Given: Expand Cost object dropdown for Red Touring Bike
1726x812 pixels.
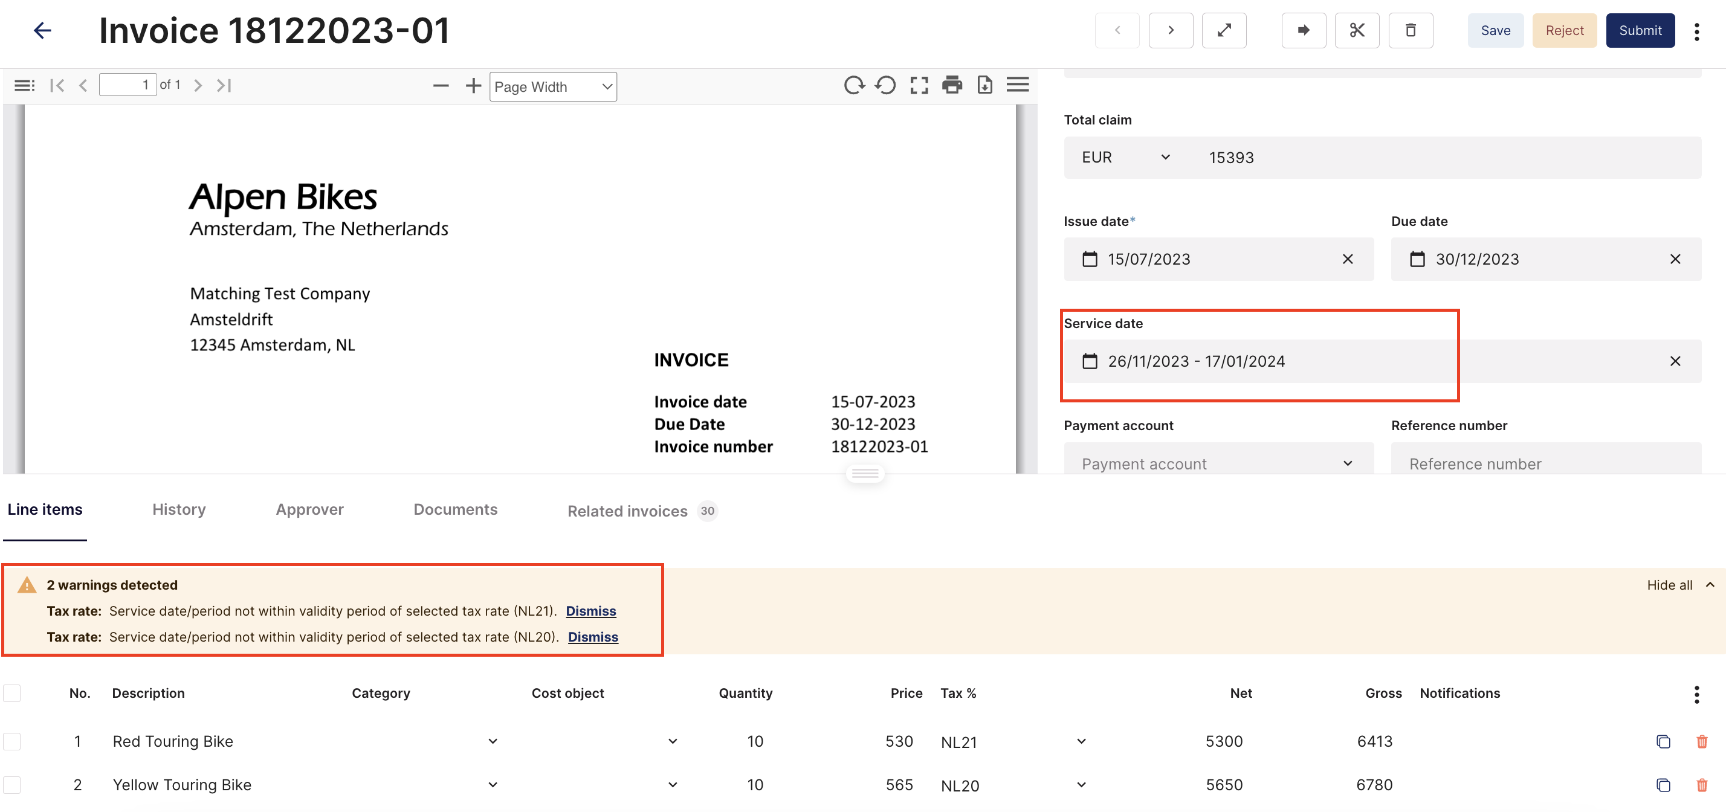Looking at the screenshot, I should (672, 741).
